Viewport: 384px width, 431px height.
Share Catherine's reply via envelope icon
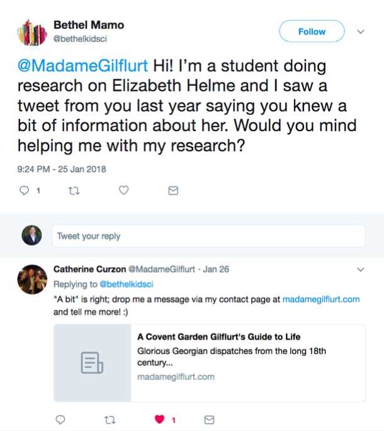click(210, 419)
